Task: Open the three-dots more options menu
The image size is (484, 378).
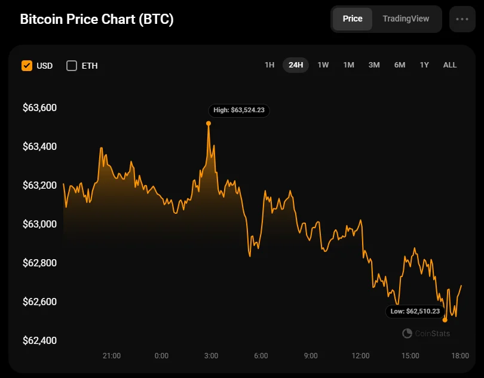Action: [462, 19]
